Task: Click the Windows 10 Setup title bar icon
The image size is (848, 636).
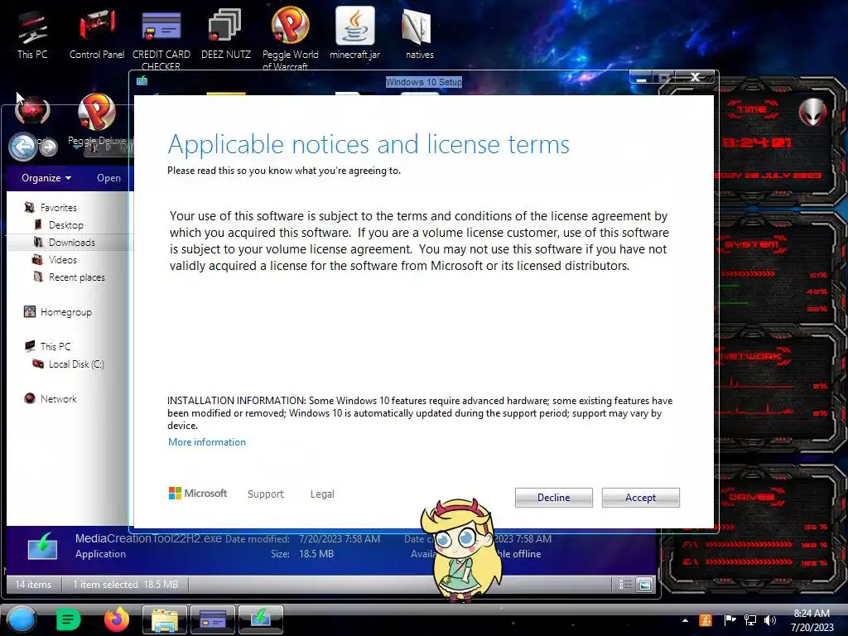Action: coord(142,81)
